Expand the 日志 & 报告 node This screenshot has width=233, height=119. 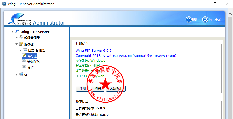[x=20, y=50]
